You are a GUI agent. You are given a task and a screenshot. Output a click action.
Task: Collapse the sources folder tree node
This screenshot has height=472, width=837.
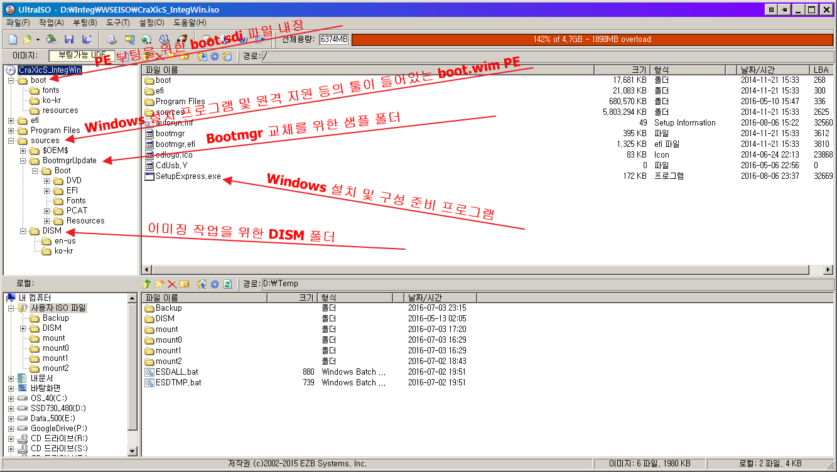click(x=11, y=141)
